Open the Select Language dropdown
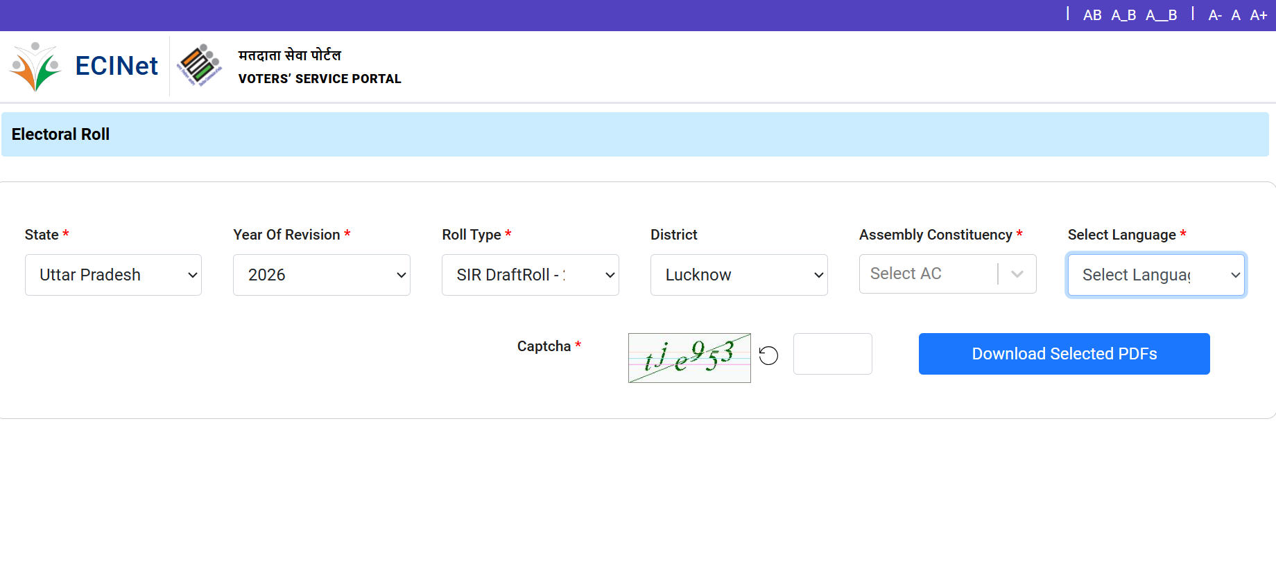1276x563 pixels. (x=1156, y=275)
